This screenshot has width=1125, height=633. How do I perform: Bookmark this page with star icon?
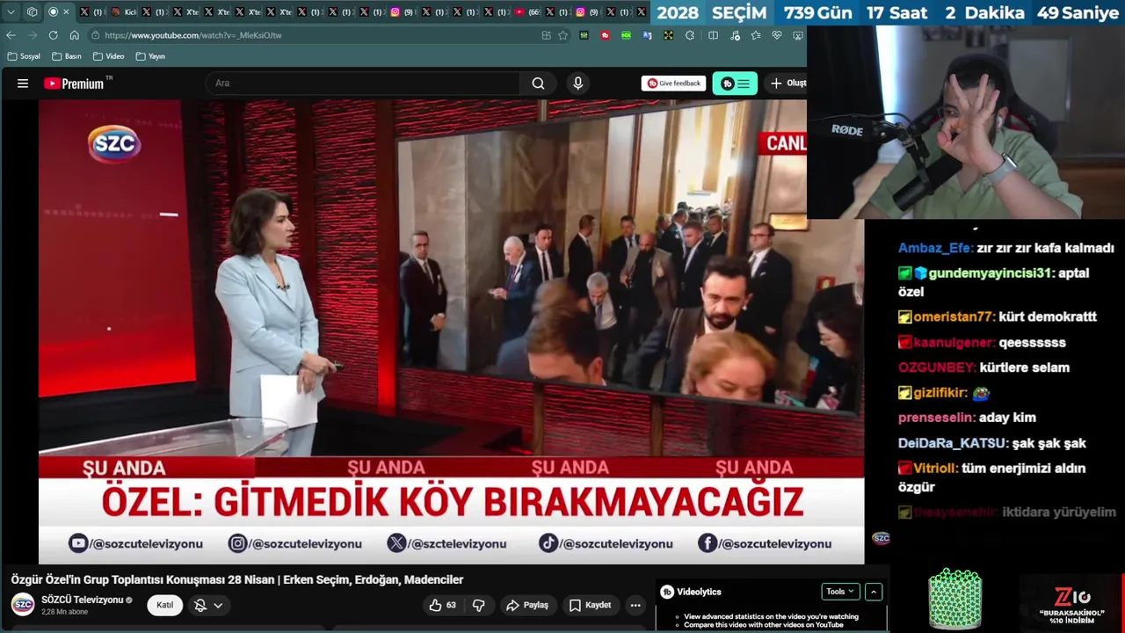click(x=562, y=35)
